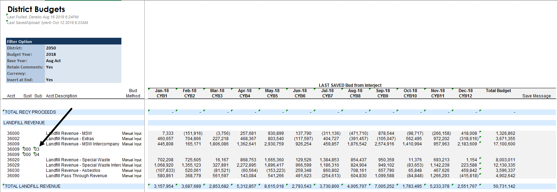The height and width of the screenshot is (192, 557).
Task: Select the TOTAL RECY PROCEEDS row label
Action: point(30,112)
